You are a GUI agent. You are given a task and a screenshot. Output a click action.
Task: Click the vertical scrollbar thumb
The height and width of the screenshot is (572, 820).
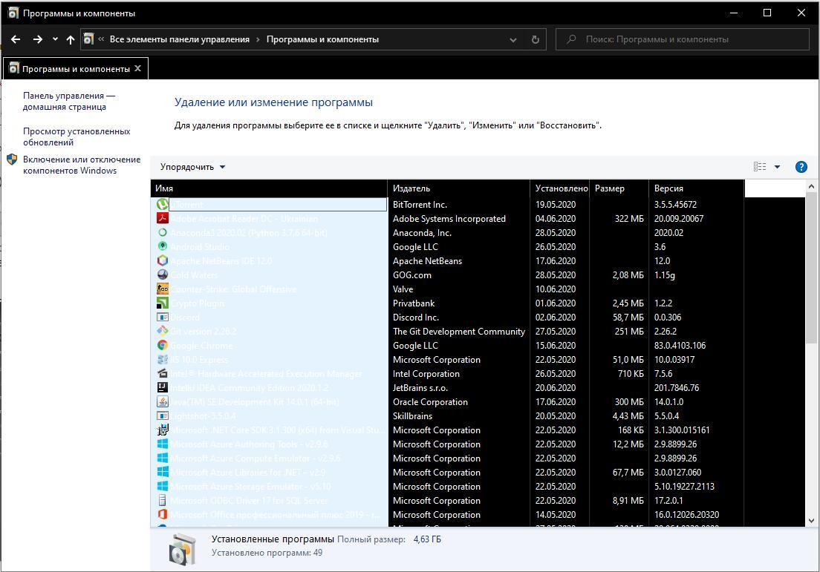tap(811, 268)
